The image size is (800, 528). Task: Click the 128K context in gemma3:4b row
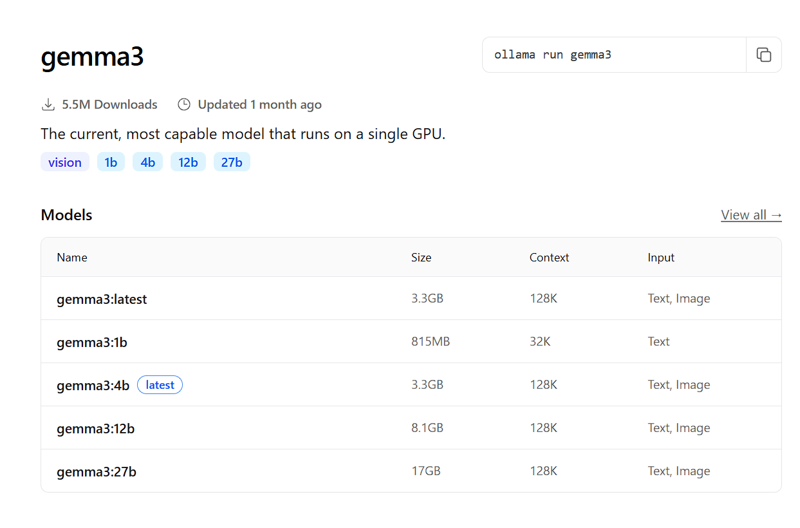pyautogui.click(x=543, y=385)
